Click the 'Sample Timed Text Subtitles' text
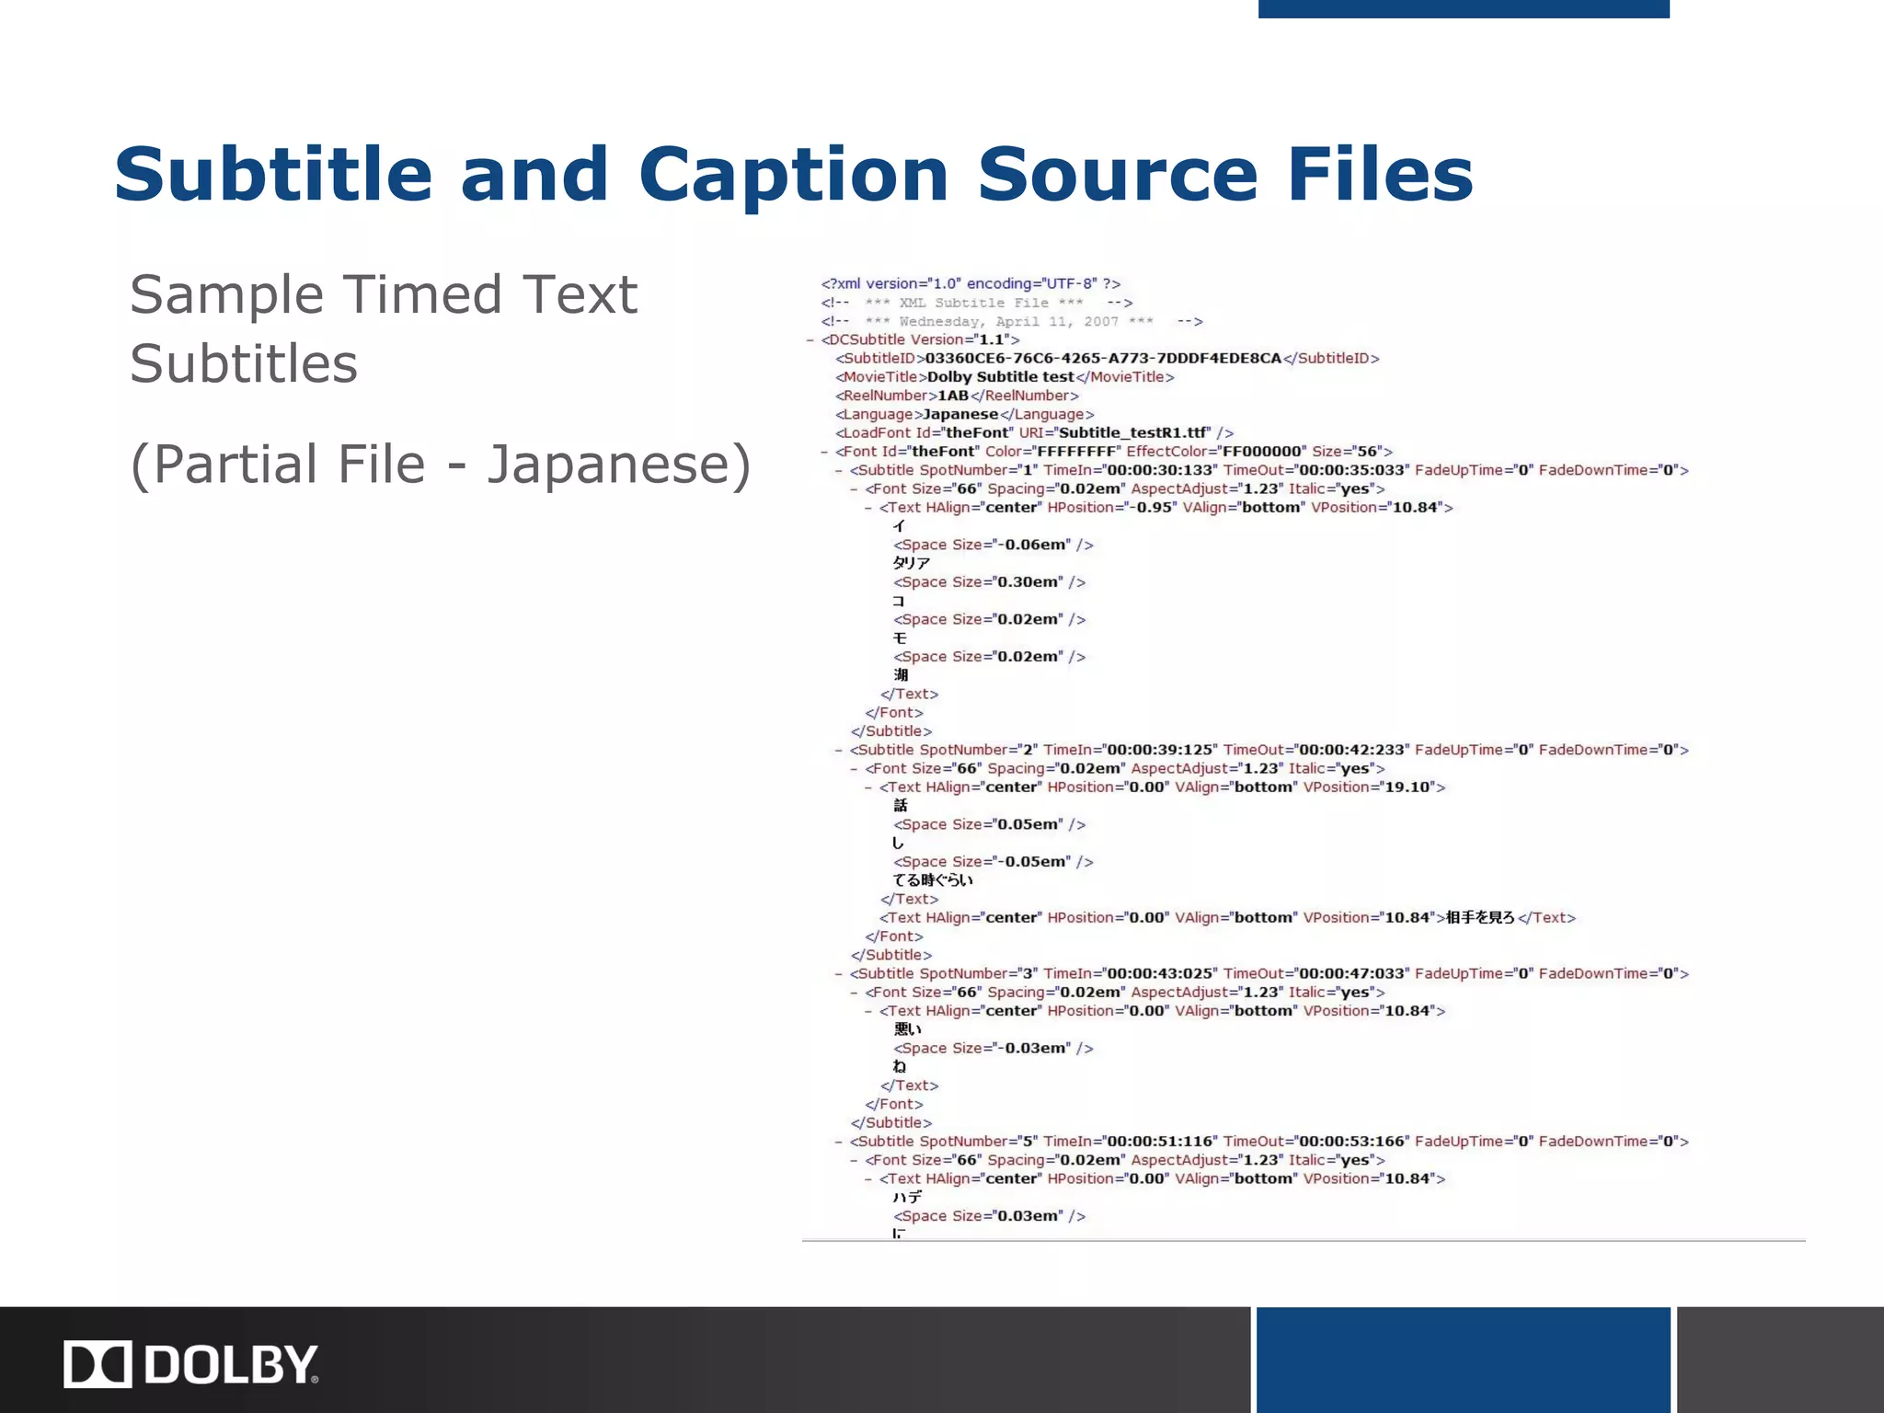This screenshot has height=1413, width=1884. [384, 328]
